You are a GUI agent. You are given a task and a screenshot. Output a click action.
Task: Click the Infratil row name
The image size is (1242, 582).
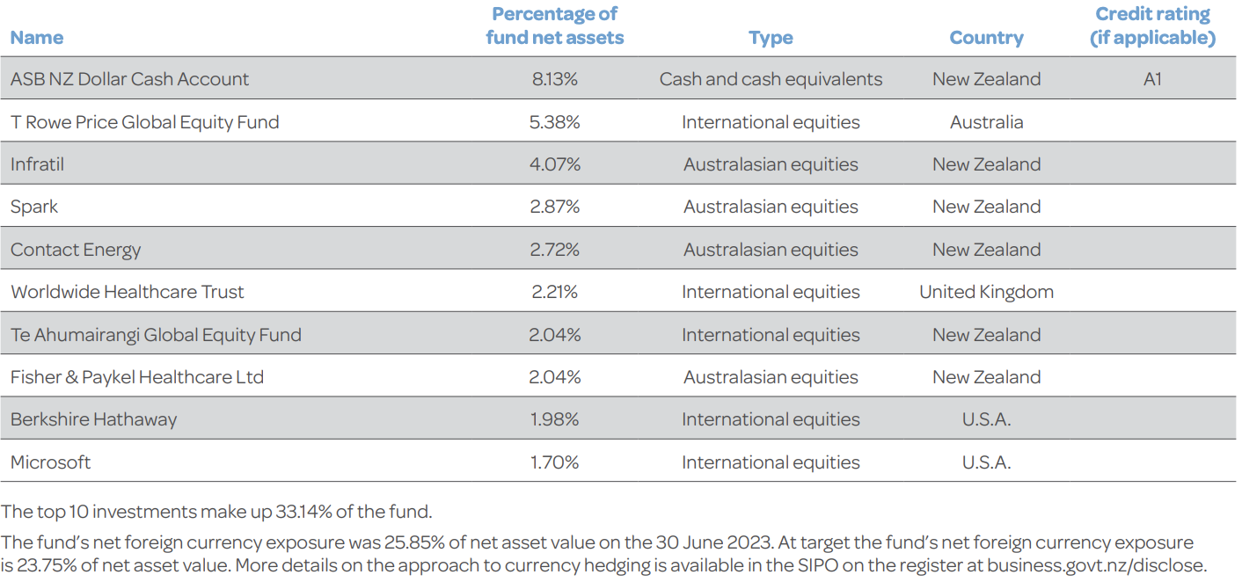[x=37, y=164]
